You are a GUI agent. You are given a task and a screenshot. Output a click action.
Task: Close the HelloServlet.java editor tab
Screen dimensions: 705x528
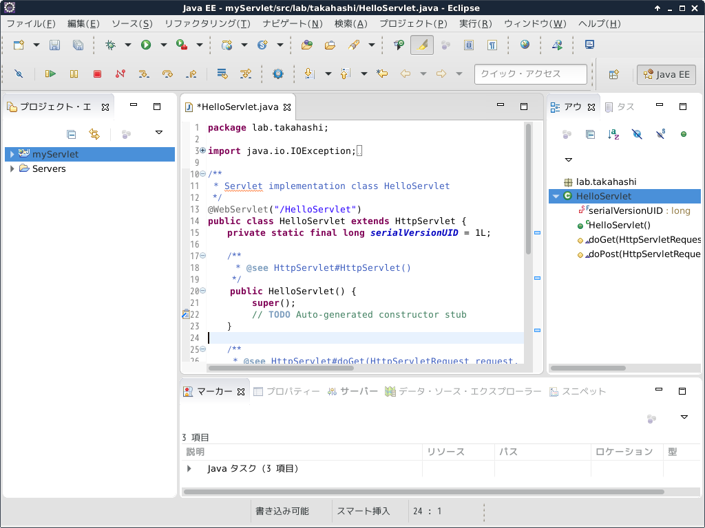point(287,107)
